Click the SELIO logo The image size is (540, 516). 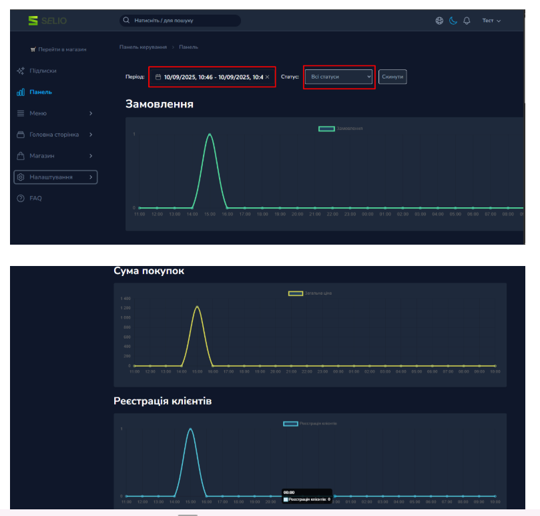coord(47,21)
